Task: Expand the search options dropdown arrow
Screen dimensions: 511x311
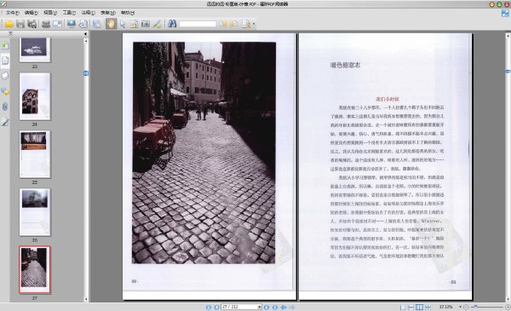Action: click(x=254, y=24)
